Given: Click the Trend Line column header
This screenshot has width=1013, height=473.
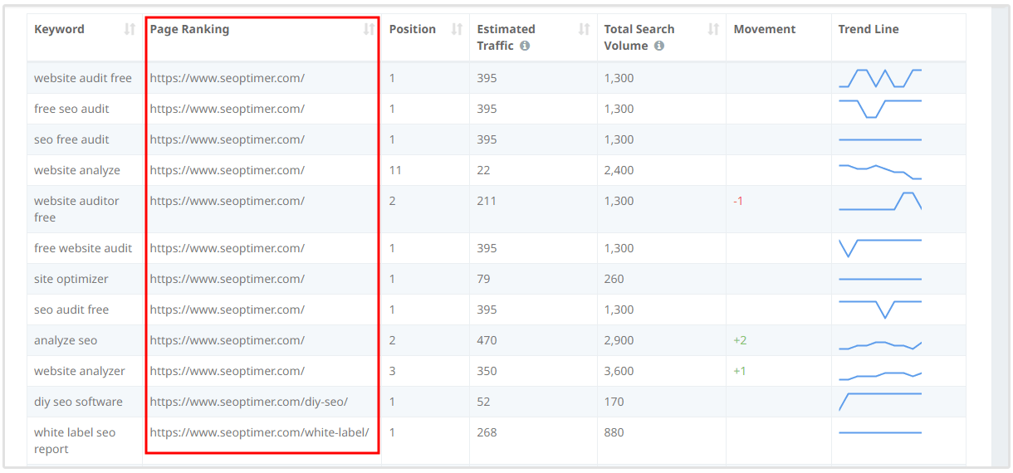Looking at the screenshot, I should coord(868,29).
